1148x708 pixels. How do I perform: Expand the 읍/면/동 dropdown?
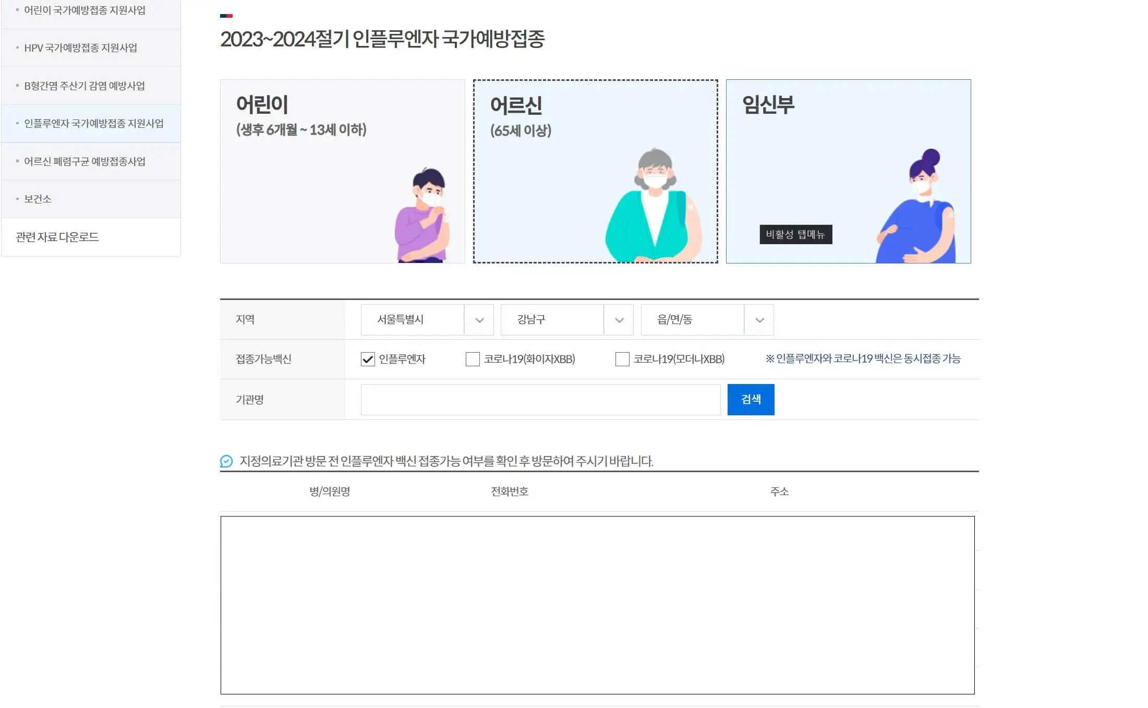[707, 320]
